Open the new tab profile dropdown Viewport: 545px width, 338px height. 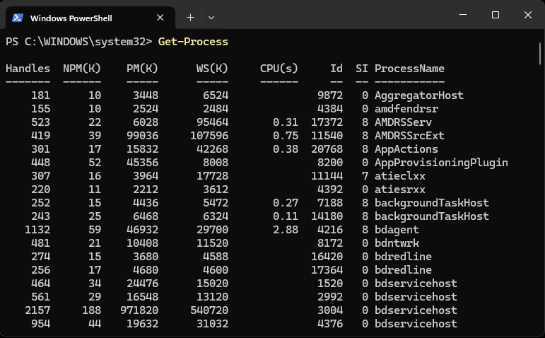coord(211,18)
